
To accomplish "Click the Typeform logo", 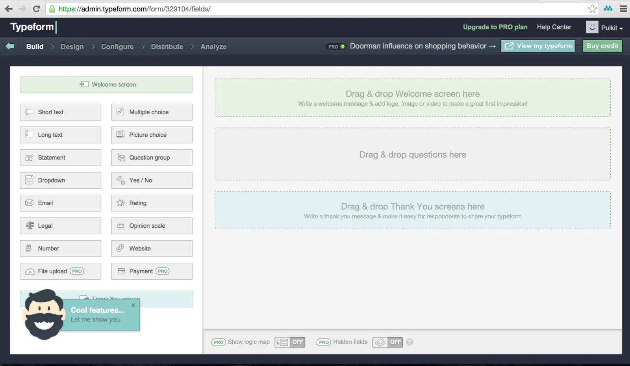I will pos(33,27).
